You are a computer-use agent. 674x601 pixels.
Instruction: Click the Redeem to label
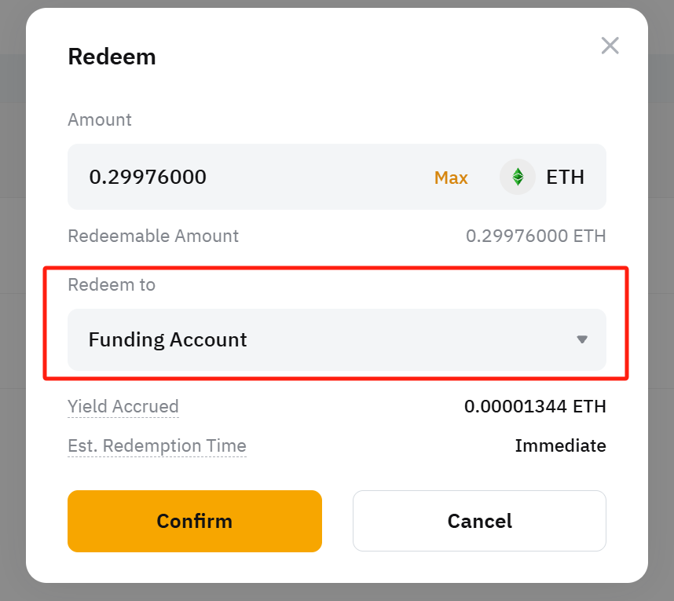pos(112,284)
